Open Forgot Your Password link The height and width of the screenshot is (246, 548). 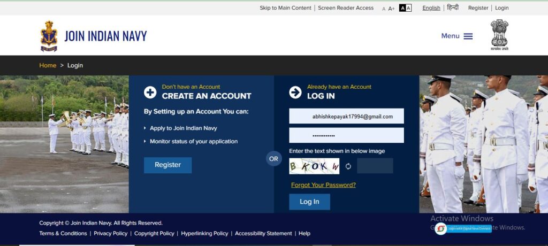pyautogui.click(x=323, y=185)
